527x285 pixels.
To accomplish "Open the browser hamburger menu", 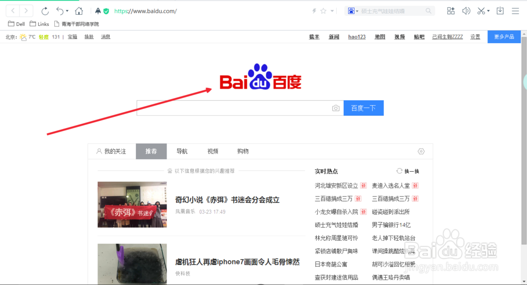I will pyautogui.click(x=515, y=11).
